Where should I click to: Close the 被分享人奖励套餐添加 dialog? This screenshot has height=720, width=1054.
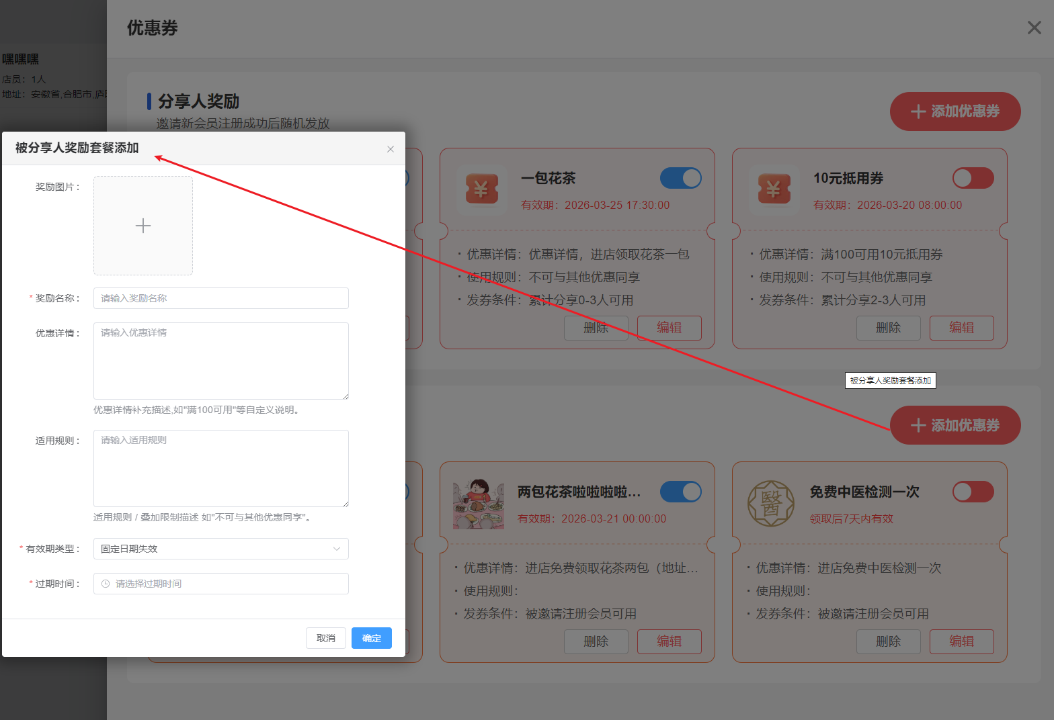[391, 149]
